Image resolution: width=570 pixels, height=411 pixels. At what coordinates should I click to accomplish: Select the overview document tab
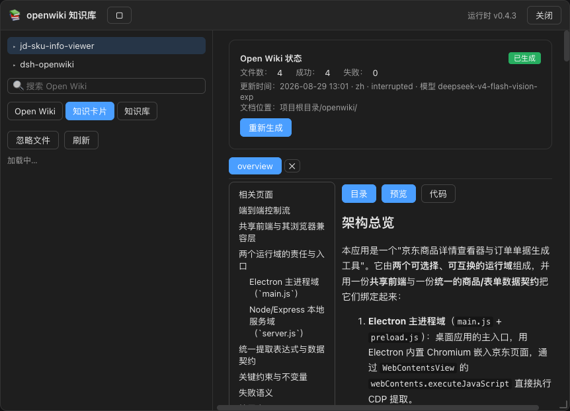pos(255,166)
